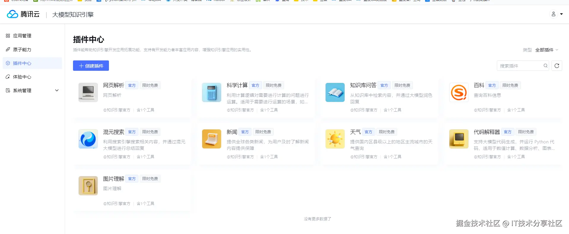The width and height of the screenshot is (569, 234).
Task: Expand the 系统管理 chevron
Action: pos(57,90)
